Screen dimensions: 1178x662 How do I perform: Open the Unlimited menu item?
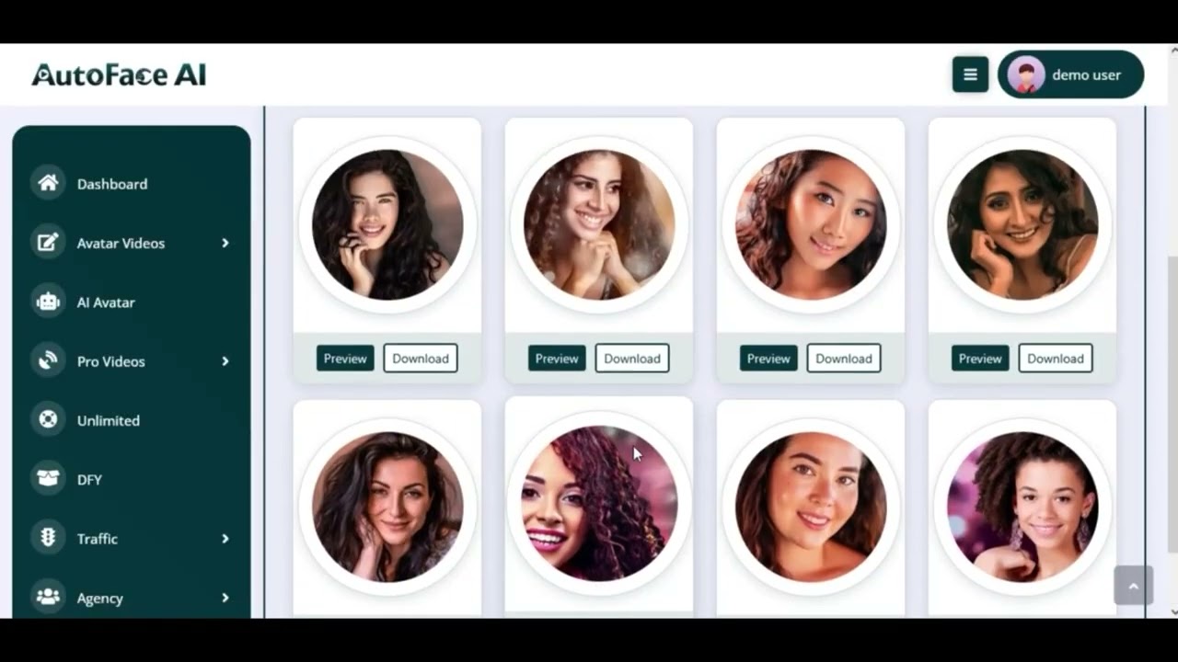(x=132, y=420)
